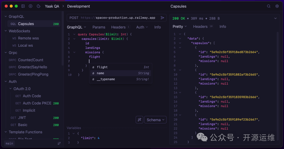Open the Auth tab dropdown

[142, 27]
